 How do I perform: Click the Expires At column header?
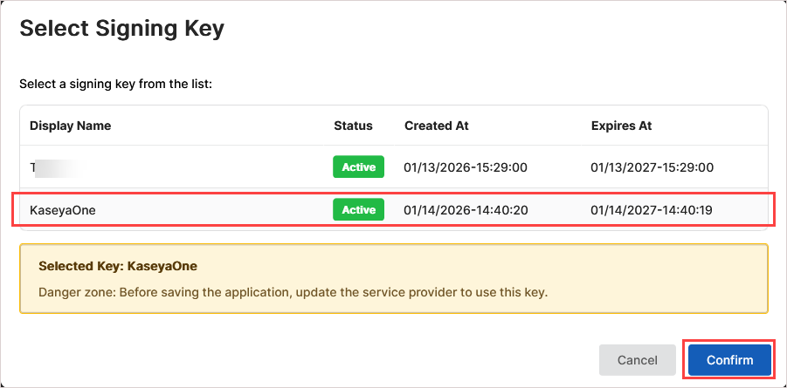[x=621, y=126]
